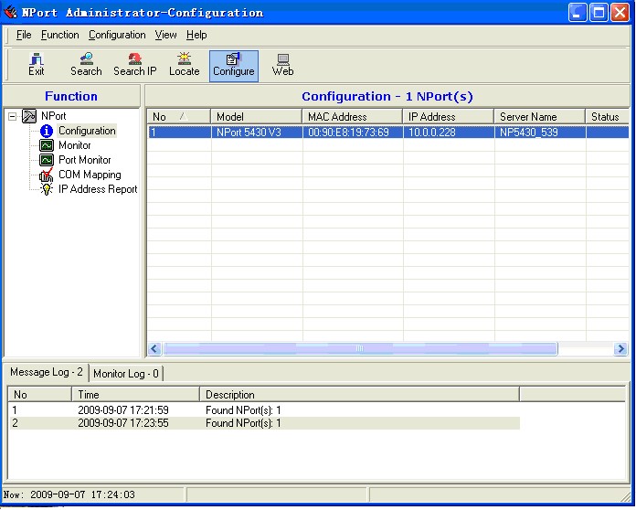636x510 pixels.
Task: Open the Search IP tool
Action: [x=134, y=65]
